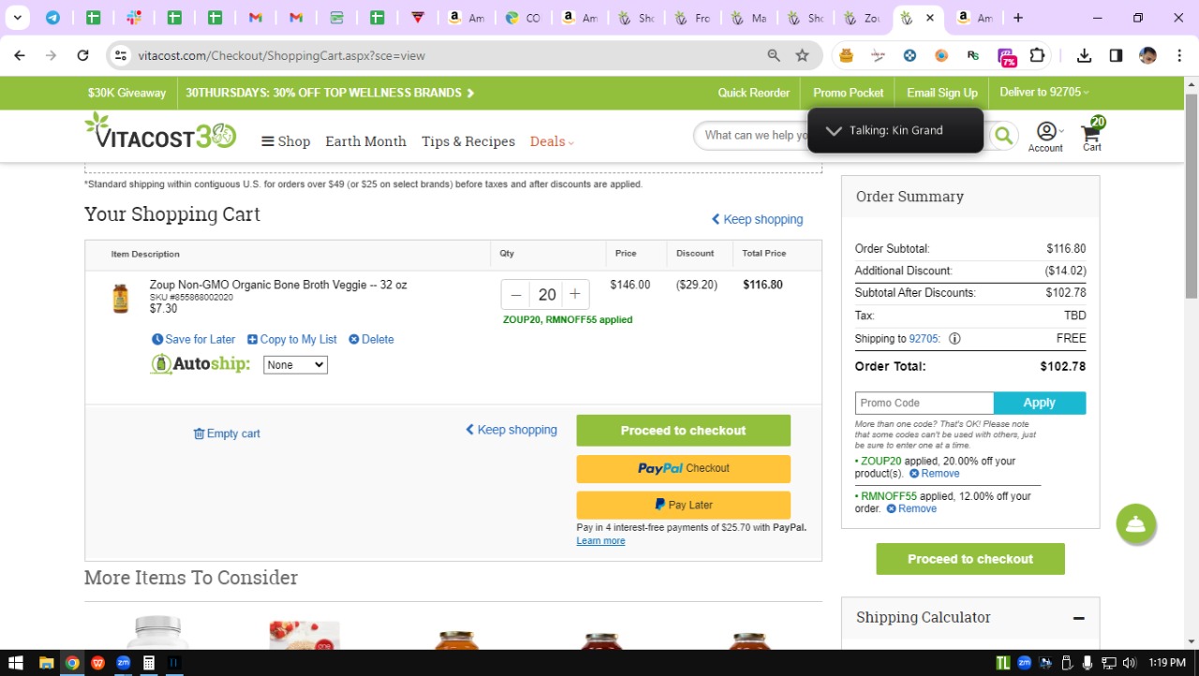1199x676 pixels.
Task: Click the taskbar volume speaker icon
Action: (1129, 663)
